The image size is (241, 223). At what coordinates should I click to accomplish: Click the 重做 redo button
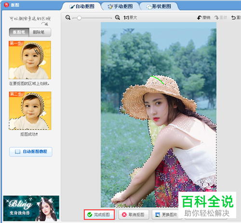click(x=221, y=17)
